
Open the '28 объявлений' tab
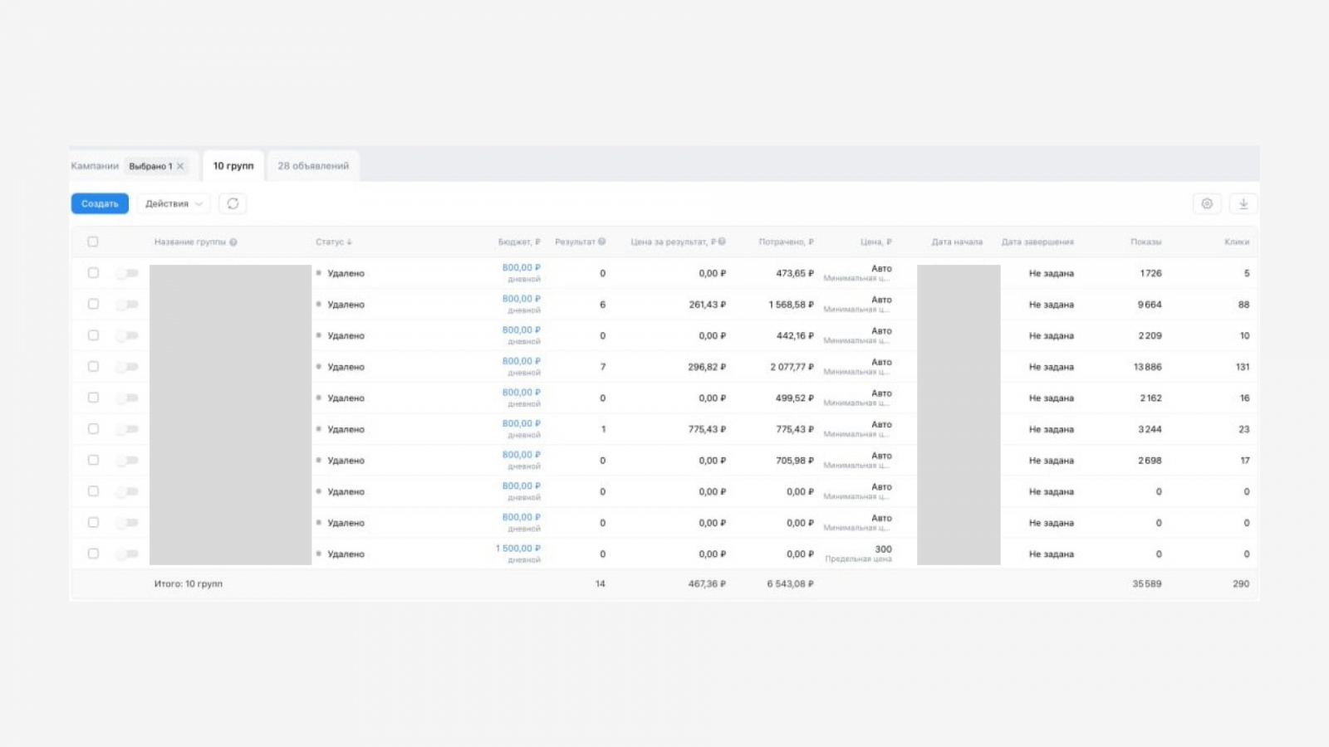point(313,166)
